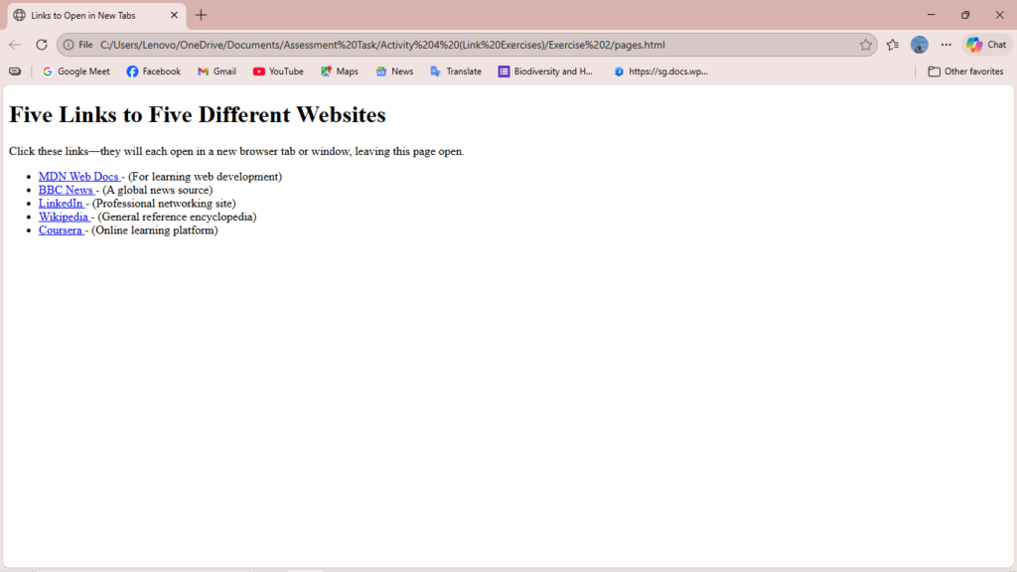Open the Copilot Chat button
This screenshot has height=572, width=1017.
986,45
